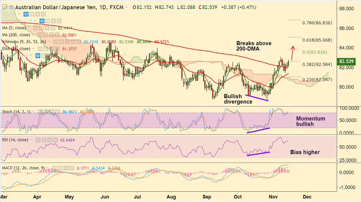361x202 pixels.
Task: Open settings gear for BB indicator
Action: pos(47,21)
